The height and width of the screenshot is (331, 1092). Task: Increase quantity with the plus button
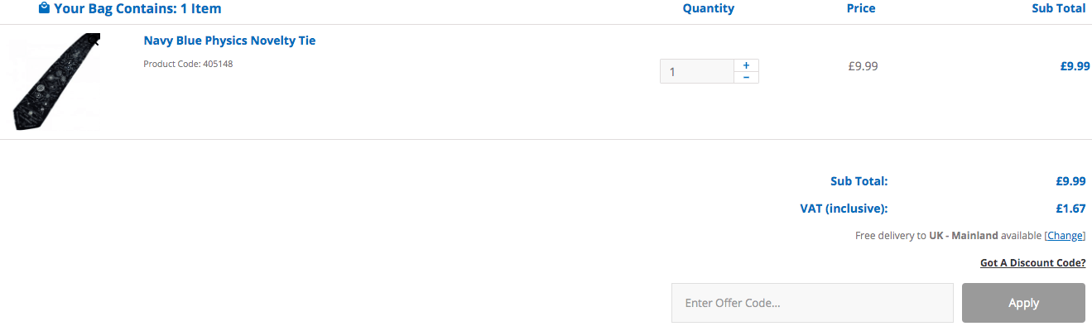pyautogui.click(x=746, y=65)
